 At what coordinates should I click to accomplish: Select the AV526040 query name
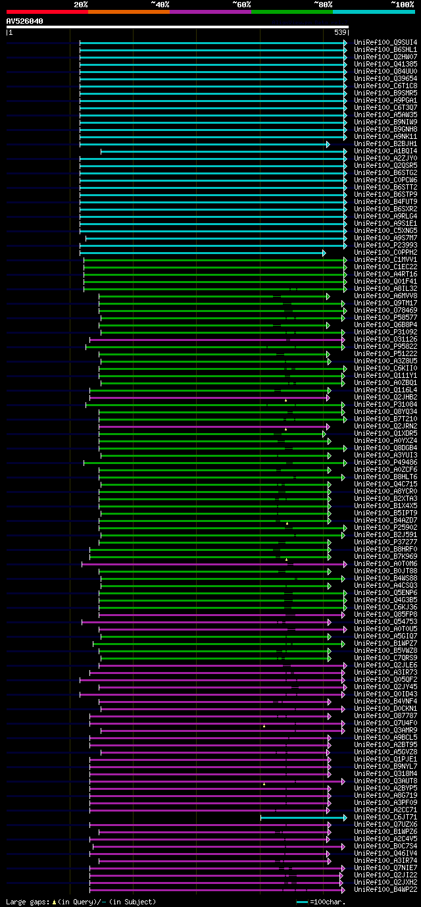(25, 21)
